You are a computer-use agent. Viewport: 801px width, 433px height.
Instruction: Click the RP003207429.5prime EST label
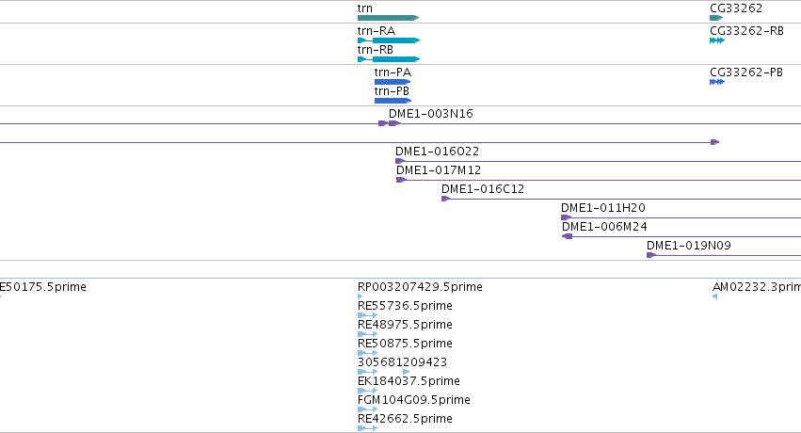[420, 287]
